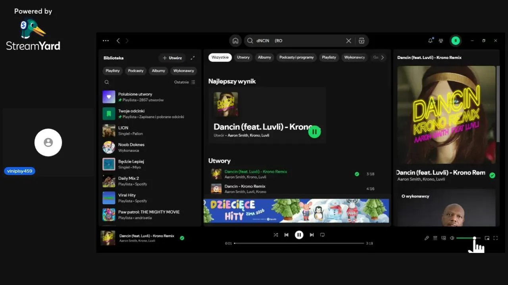This screenshot has height=285, width=508.
Task: Open connect to a device icon
Action: click(x=444, y=238)
